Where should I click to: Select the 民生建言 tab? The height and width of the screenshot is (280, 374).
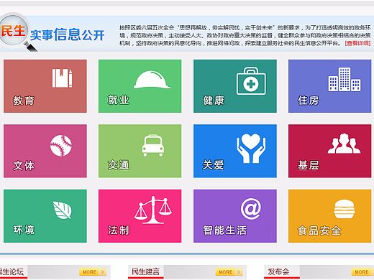[146, 271]
